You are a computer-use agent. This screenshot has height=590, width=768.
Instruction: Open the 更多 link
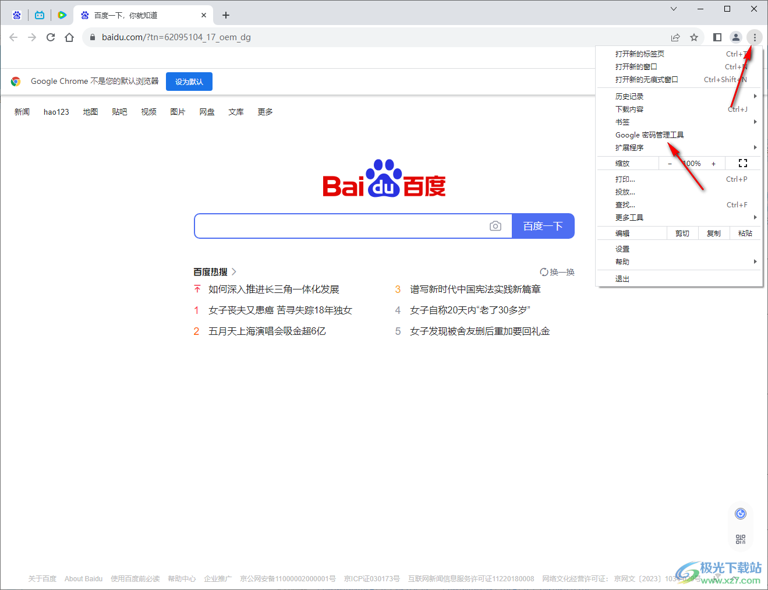[x=265, y=112]
